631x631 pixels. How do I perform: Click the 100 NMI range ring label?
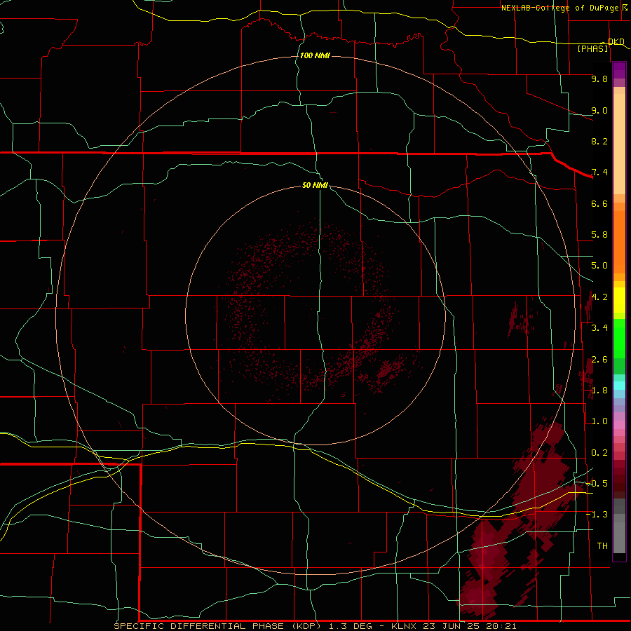(x=315, y=55)
